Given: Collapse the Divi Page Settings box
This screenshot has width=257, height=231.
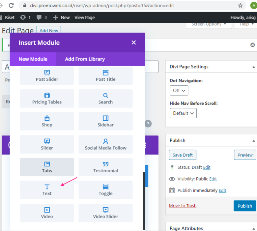Looking at the screenshot, I should (254, 67).
